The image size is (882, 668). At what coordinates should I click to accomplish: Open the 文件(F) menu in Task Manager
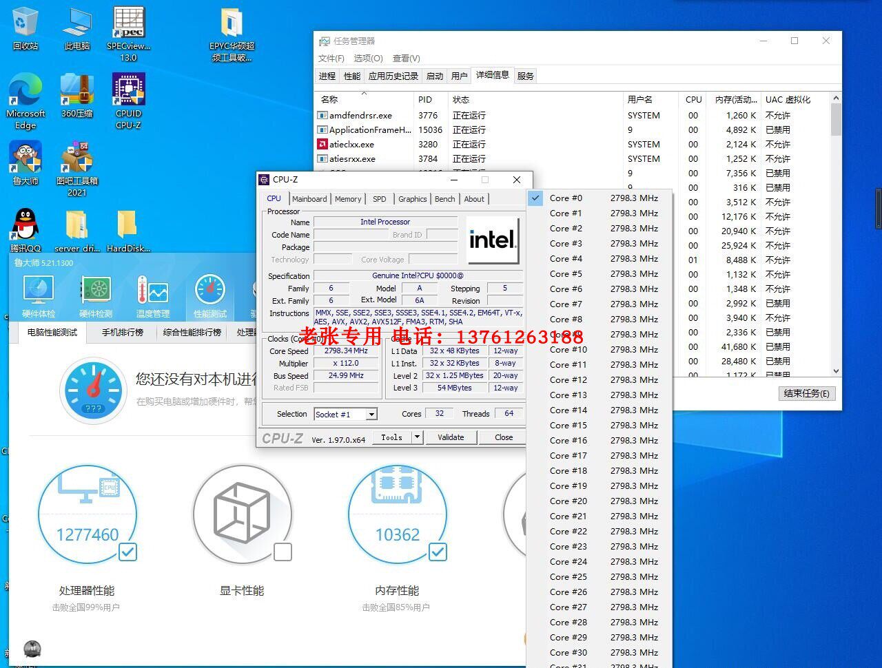pos(331,59)
